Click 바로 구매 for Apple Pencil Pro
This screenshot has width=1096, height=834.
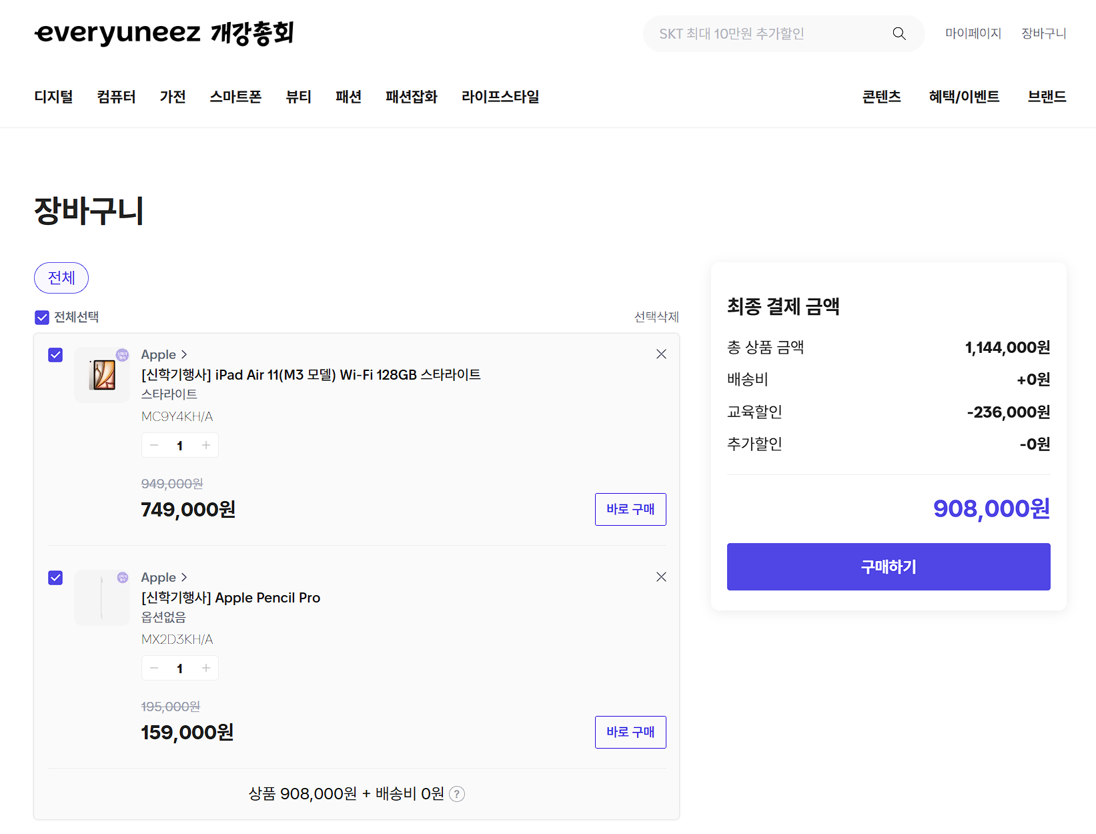tap(630, 732)
